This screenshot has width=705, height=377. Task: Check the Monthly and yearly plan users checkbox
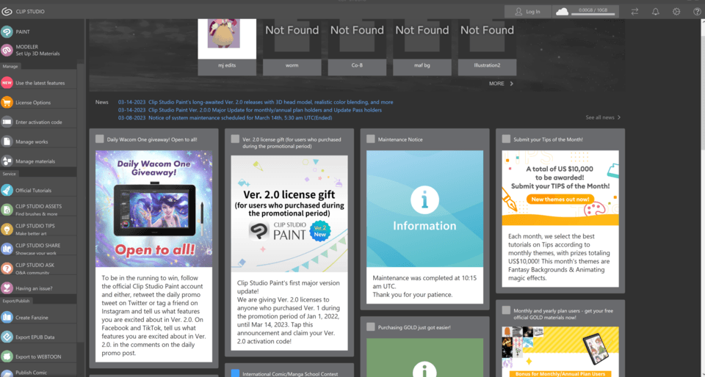click(506, 310)
